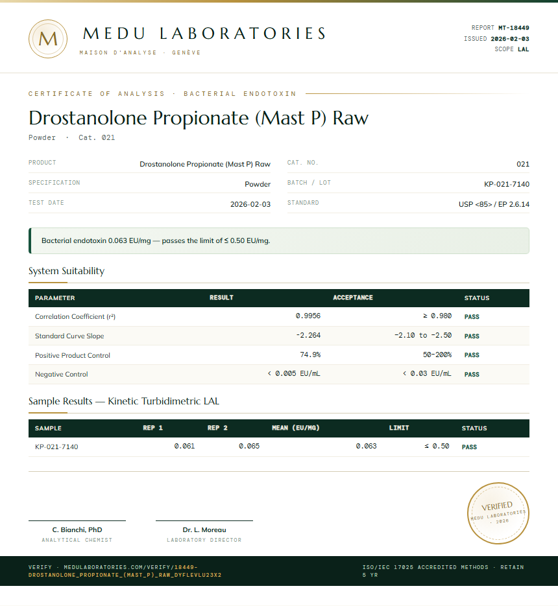
Task: Click the ACCEPTANCE column header
Action: 353,297
